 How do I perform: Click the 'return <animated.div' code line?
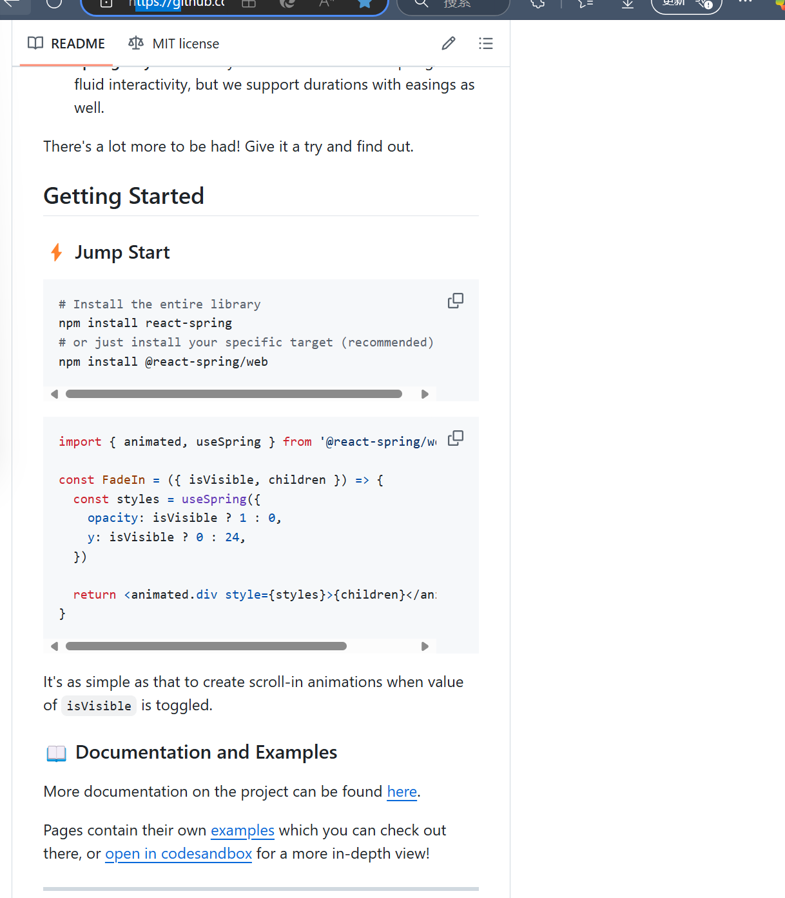click(x=255, y=595)
